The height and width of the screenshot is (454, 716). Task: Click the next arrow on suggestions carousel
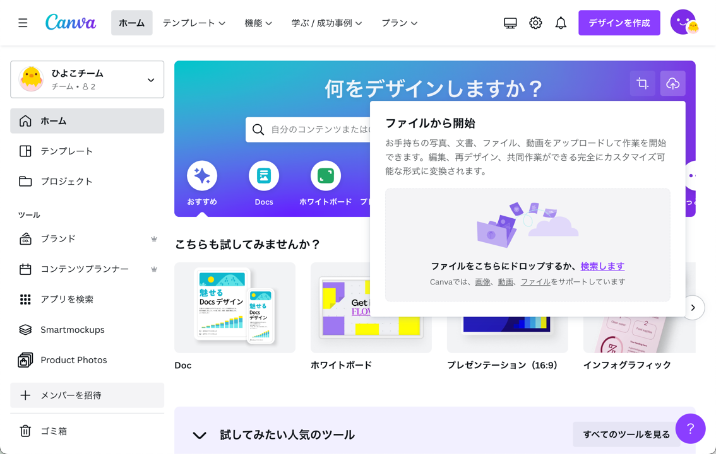(x=693, y=308)
